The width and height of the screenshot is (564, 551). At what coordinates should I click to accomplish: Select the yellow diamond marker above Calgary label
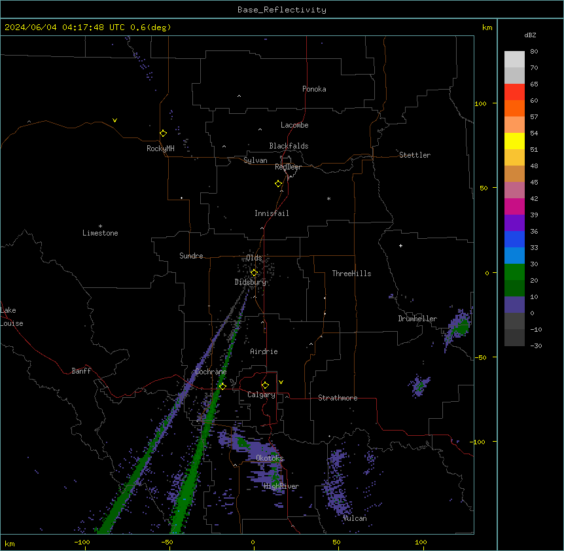pyautogui.click(x=265, y=385)
